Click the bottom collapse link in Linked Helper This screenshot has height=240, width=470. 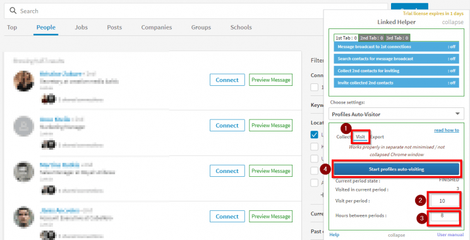coord(396,235)
